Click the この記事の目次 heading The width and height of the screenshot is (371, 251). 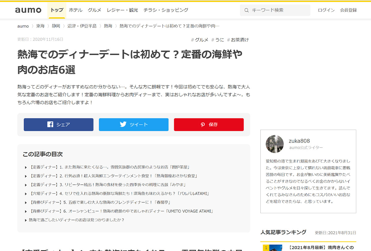(x=43, y=154)
